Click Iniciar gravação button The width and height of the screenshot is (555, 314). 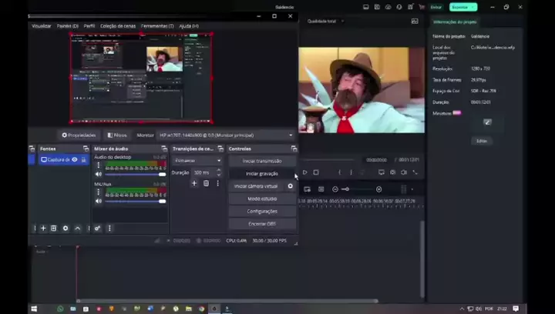click(262, 174)
